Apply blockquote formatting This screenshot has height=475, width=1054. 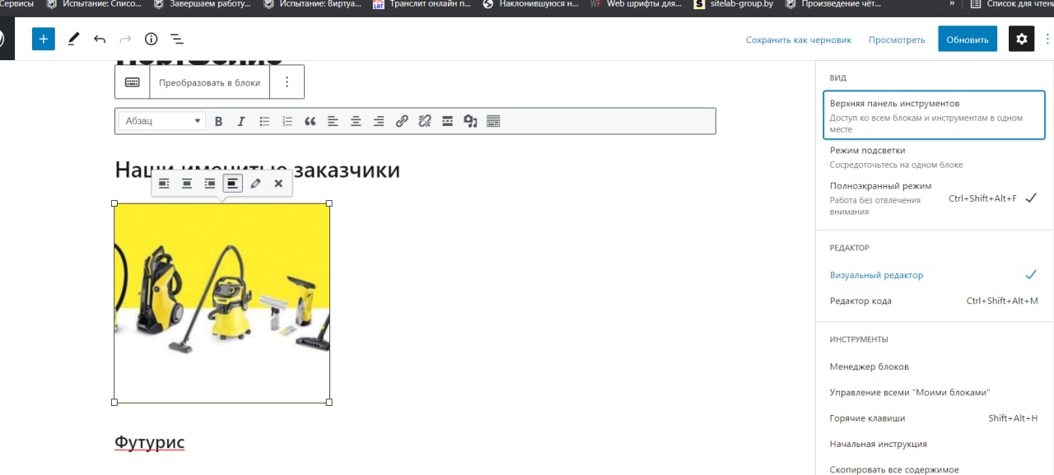click(310, 121)
